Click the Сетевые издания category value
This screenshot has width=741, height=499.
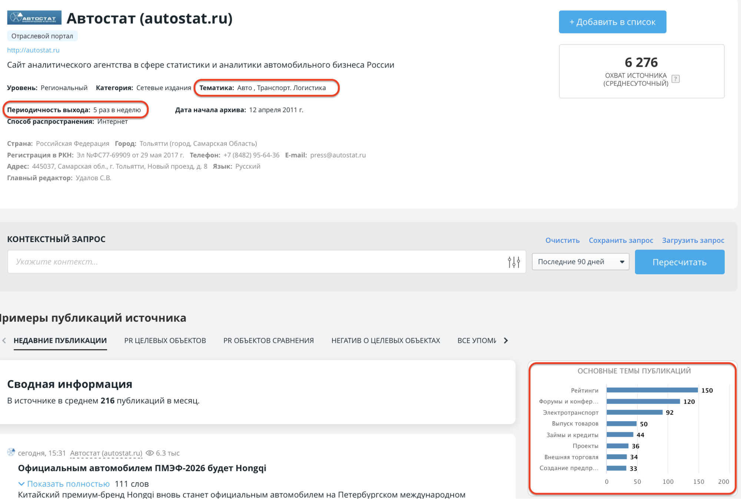pos(163,88)
